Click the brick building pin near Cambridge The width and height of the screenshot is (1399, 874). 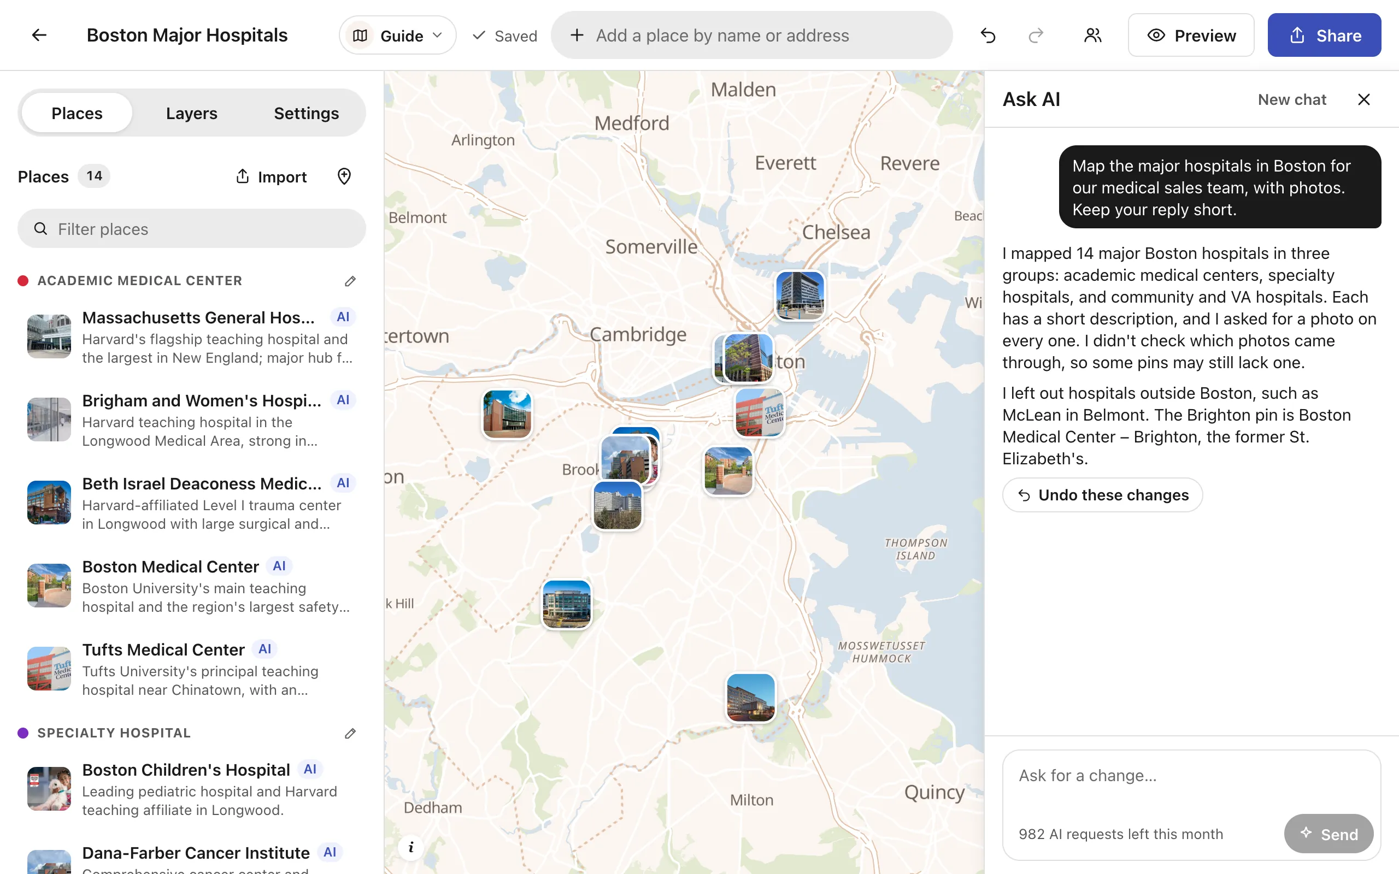(x=749, y=358)
